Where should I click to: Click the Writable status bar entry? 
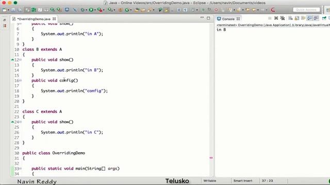210,180
